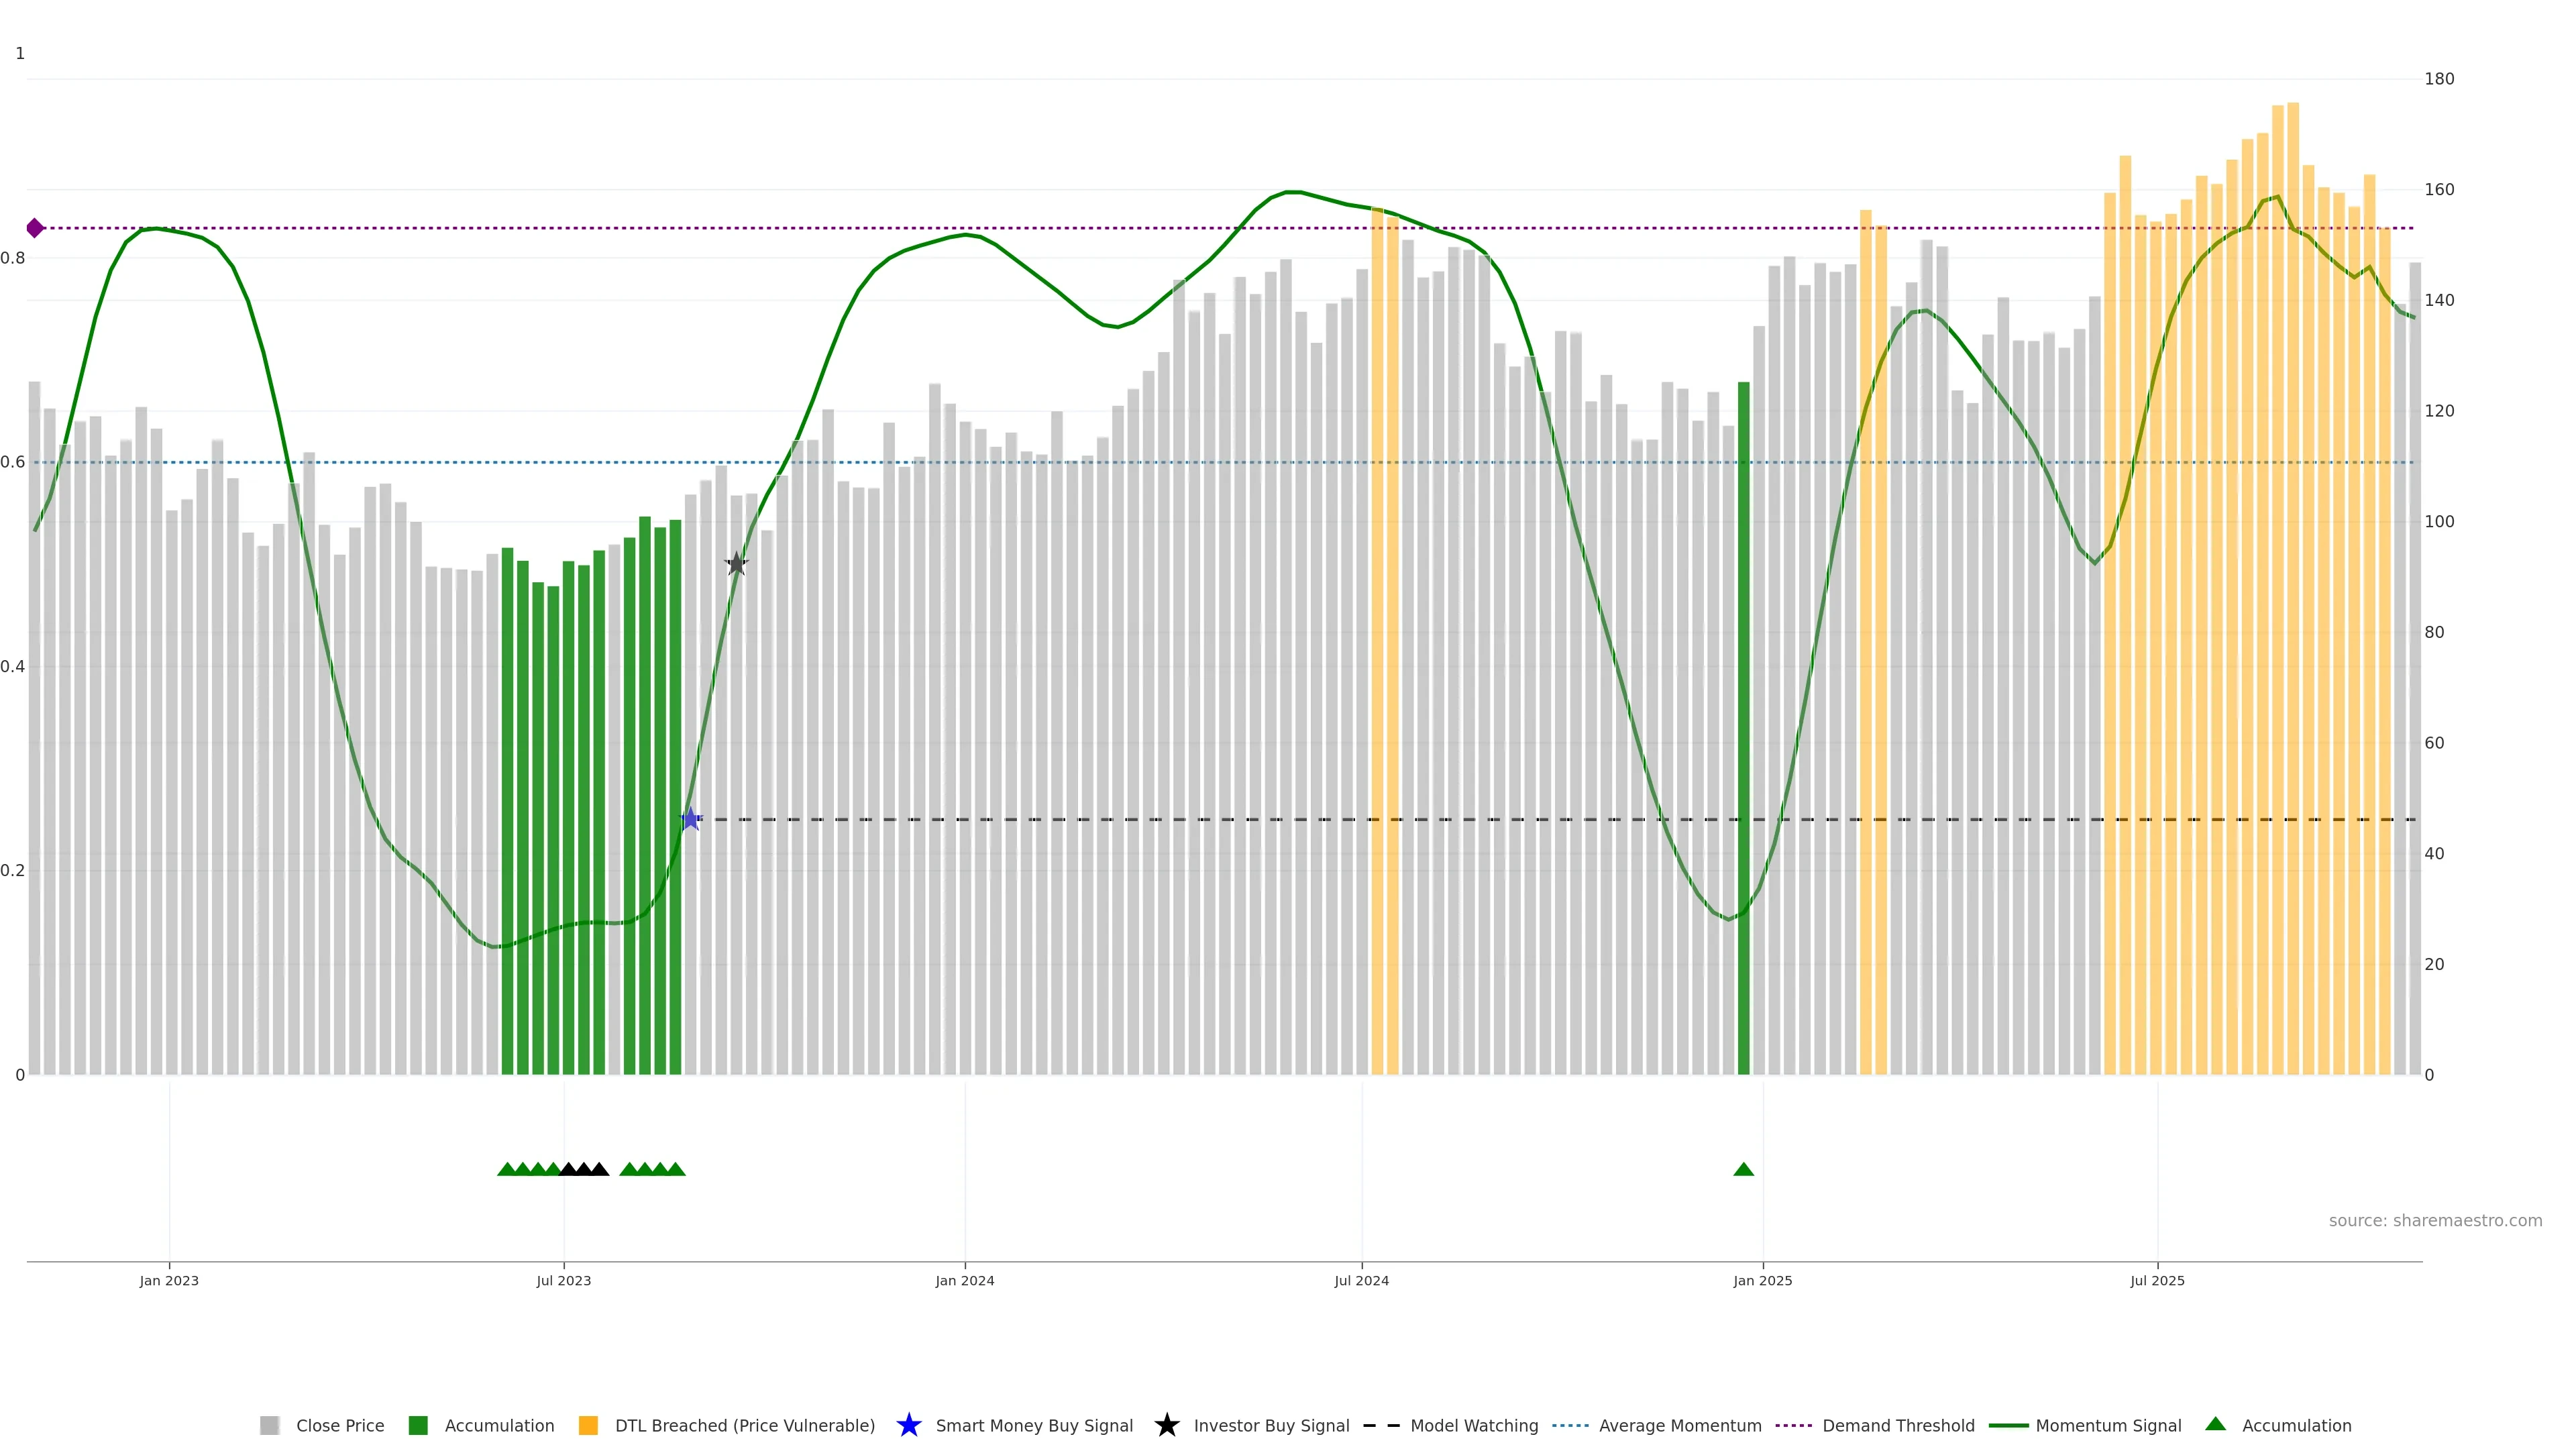Click the black Investor Buy Signal star on chart
The width and height of the screenshot is (2576, 1449).
736,564
